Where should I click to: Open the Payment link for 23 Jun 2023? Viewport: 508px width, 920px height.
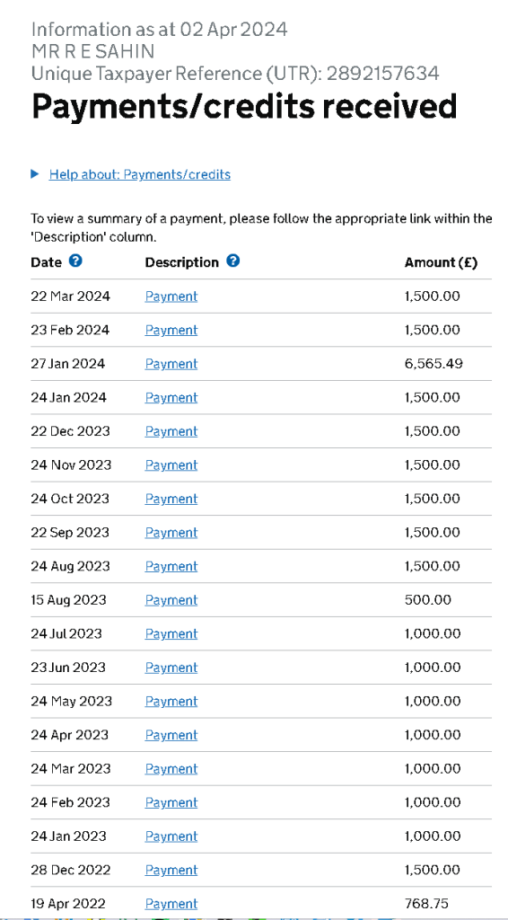171,668
